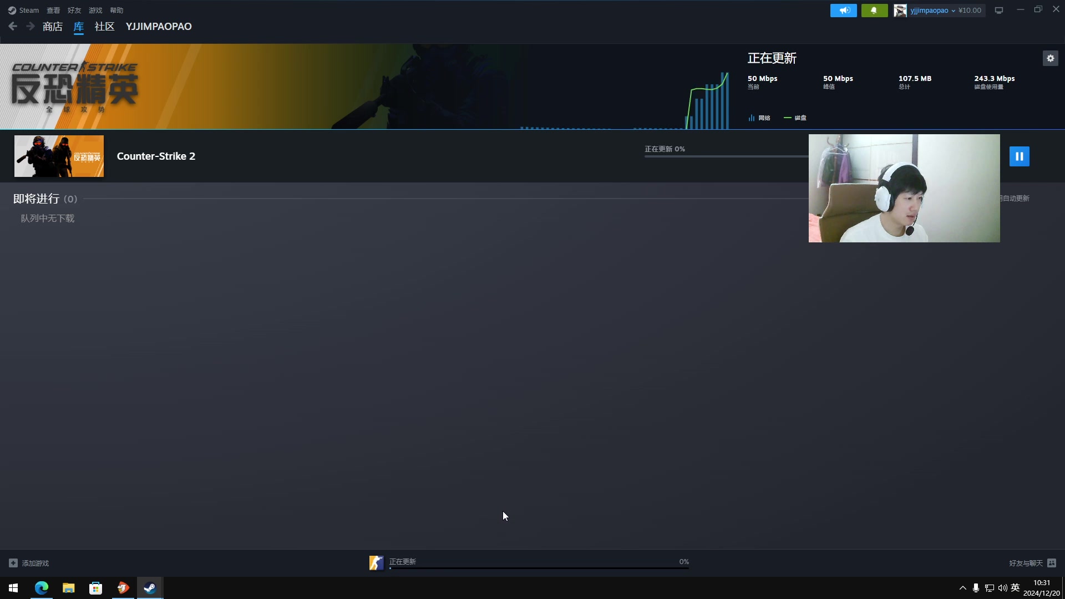The width and height of the screenshot is (1065, 599).
Task: Open the taskbar clock and date
Action: 1041,588
